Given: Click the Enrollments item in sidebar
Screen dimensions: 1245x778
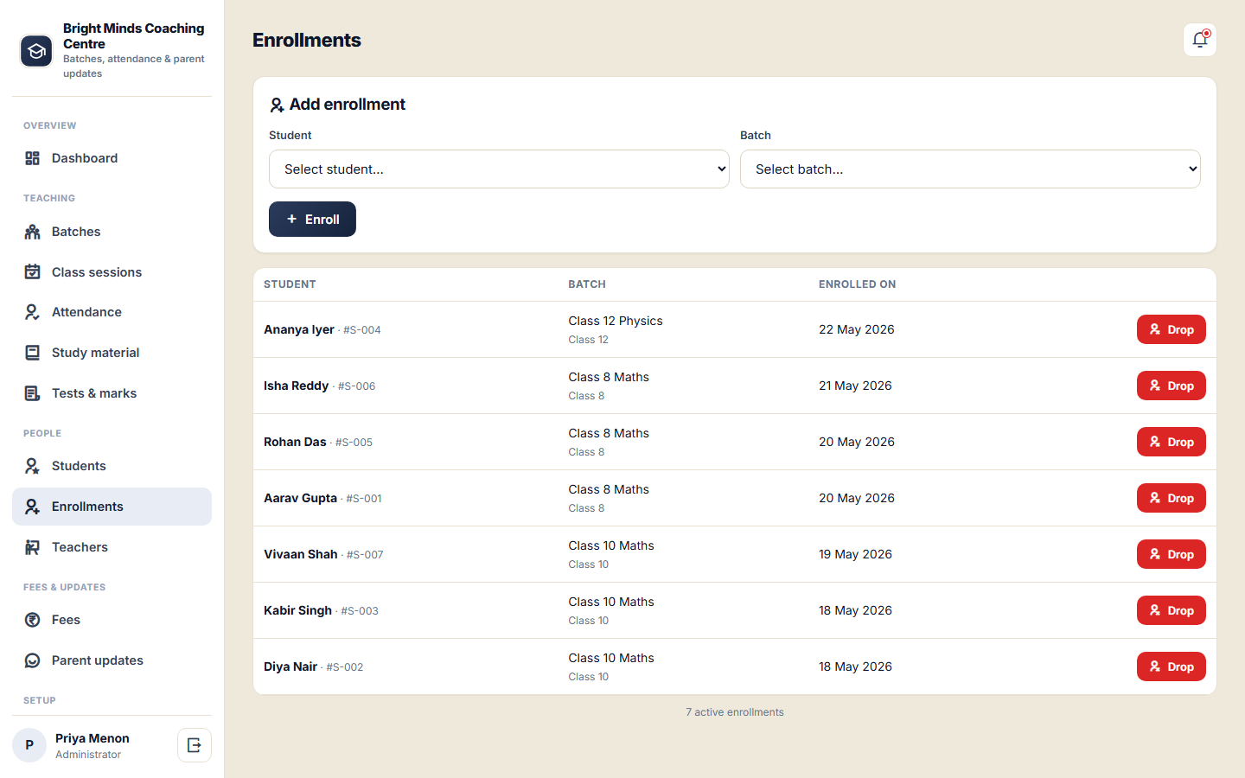Looking at the screenshot, I should pyautogui.click(x=112, y=507).
